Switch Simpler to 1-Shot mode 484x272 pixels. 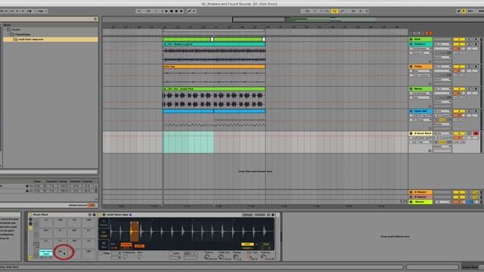tap(104, 234)
